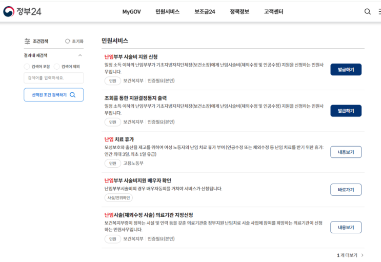
Task: Click 민원 tag under 난임 치료 휴가
Action: click(113, 164)
